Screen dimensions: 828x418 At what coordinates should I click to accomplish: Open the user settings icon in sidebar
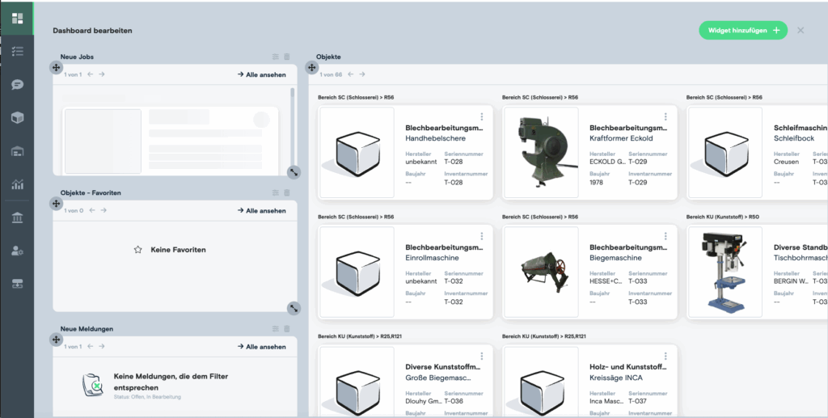(17, 251)
